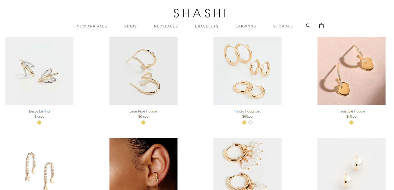Open the Jade Pave Huggie title link

pyautogui.click(x=143, y=111)
